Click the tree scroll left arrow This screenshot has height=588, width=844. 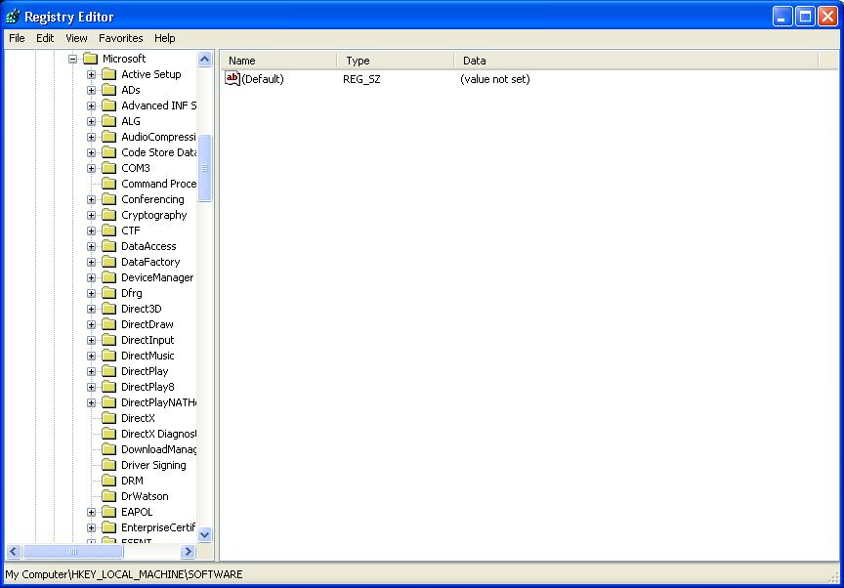coord(14,552)
